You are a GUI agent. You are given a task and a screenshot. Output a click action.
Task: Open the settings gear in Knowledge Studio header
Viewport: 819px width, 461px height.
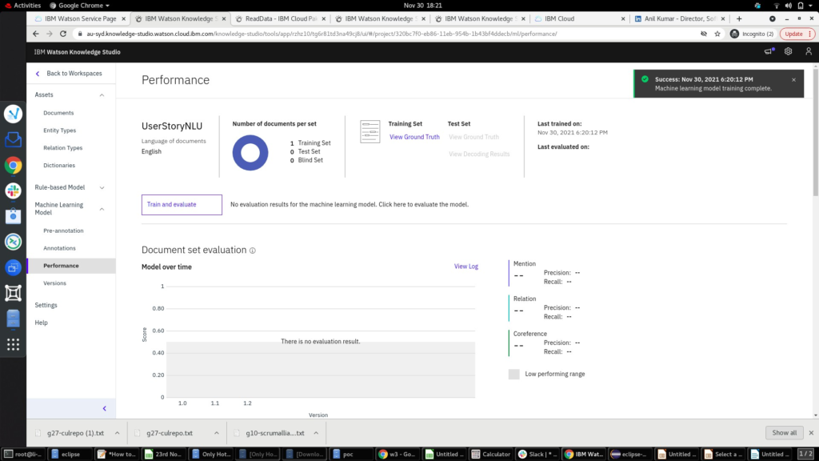(x=788, y=51)
